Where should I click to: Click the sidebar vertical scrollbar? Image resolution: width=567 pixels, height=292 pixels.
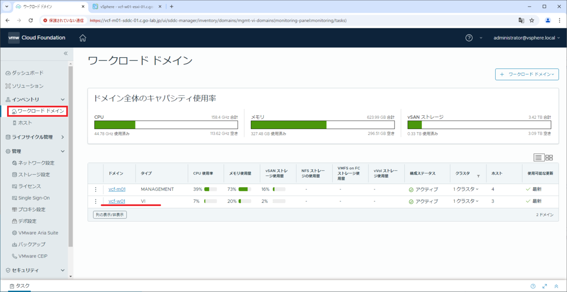pyautogui.click(x=70, y=156)
